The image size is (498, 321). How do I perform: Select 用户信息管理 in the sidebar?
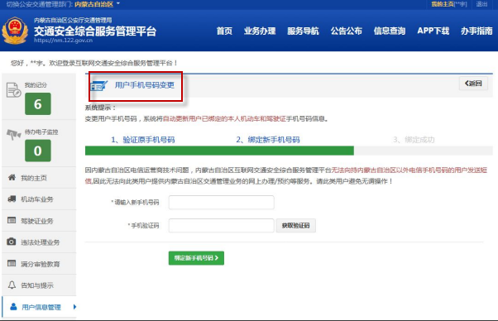click(39, 307)
